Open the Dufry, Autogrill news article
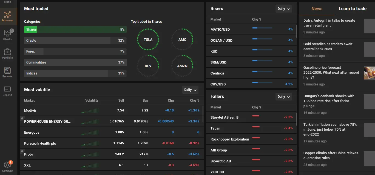This screenshot has width=375, height=175. (337, 26)
